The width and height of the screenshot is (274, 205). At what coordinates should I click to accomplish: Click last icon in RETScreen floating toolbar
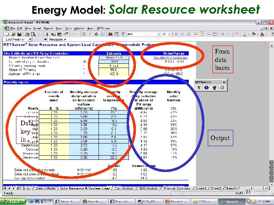click(x=222, y=88)
